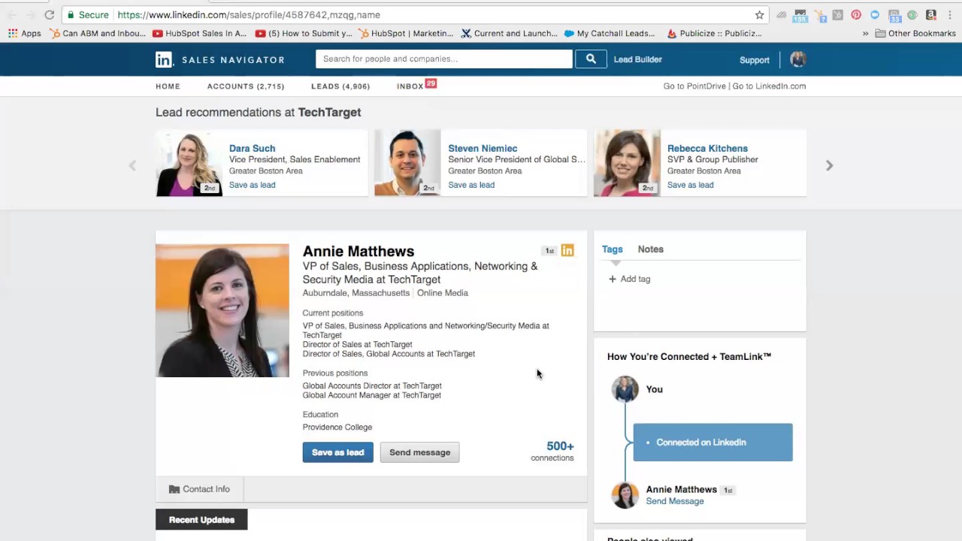Click the 1st degree connection badge on profile

click(x=549, y=251)
